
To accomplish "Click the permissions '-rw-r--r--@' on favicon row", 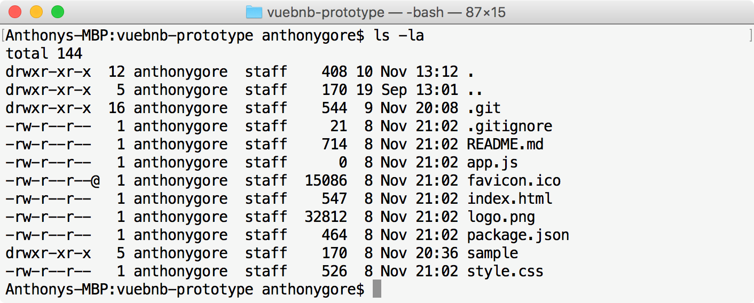I will coord(53,180).
